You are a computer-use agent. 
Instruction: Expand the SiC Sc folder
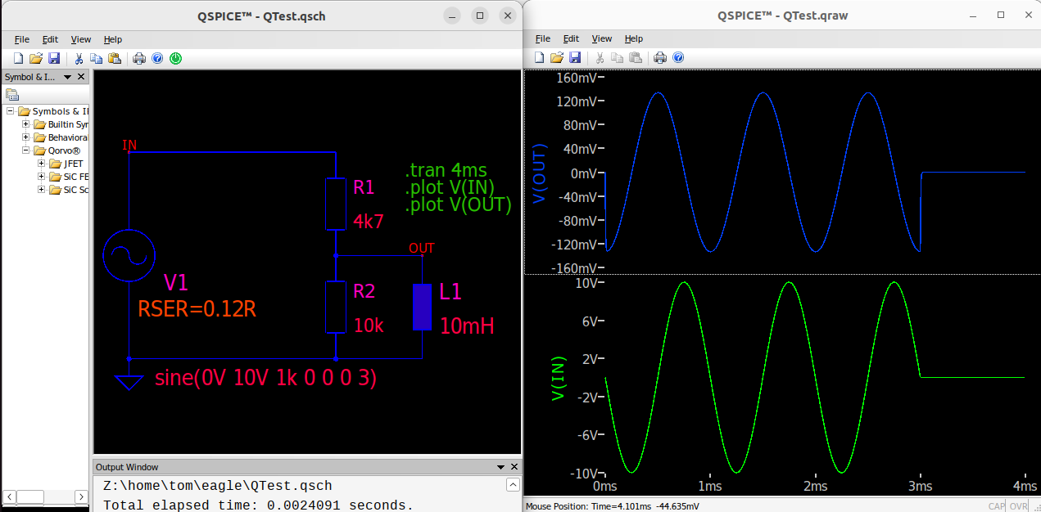(x=42, y=190)
